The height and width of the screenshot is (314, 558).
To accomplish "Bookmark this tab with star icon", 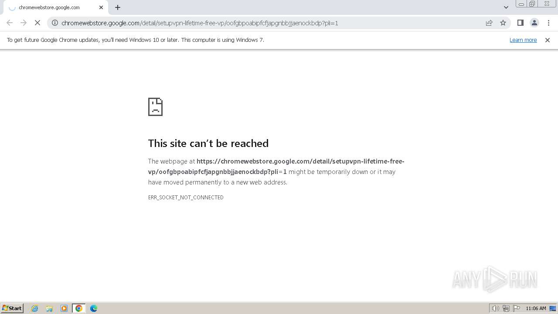I will click(x=503, y=23).
